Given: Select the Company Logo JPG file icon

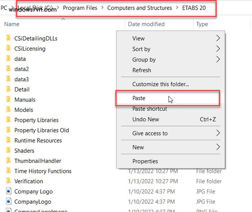Looking at the screenshot, I should coord(9,192).
